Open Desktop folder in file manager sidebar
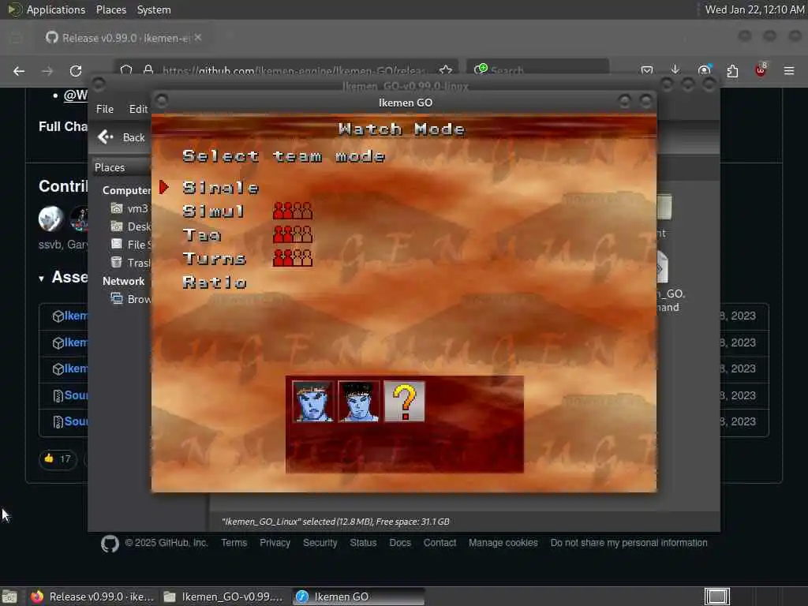808x606 pixels. pos(130,226)
